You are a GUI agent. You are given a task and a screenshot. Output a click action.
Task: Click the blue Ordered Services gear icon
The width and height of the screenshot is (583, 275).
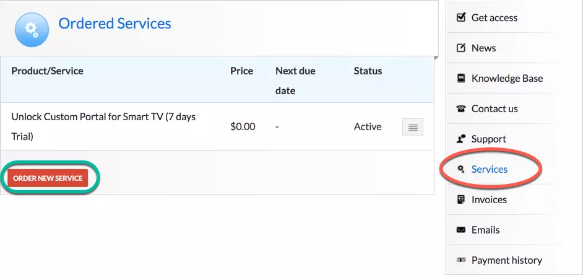31,29
